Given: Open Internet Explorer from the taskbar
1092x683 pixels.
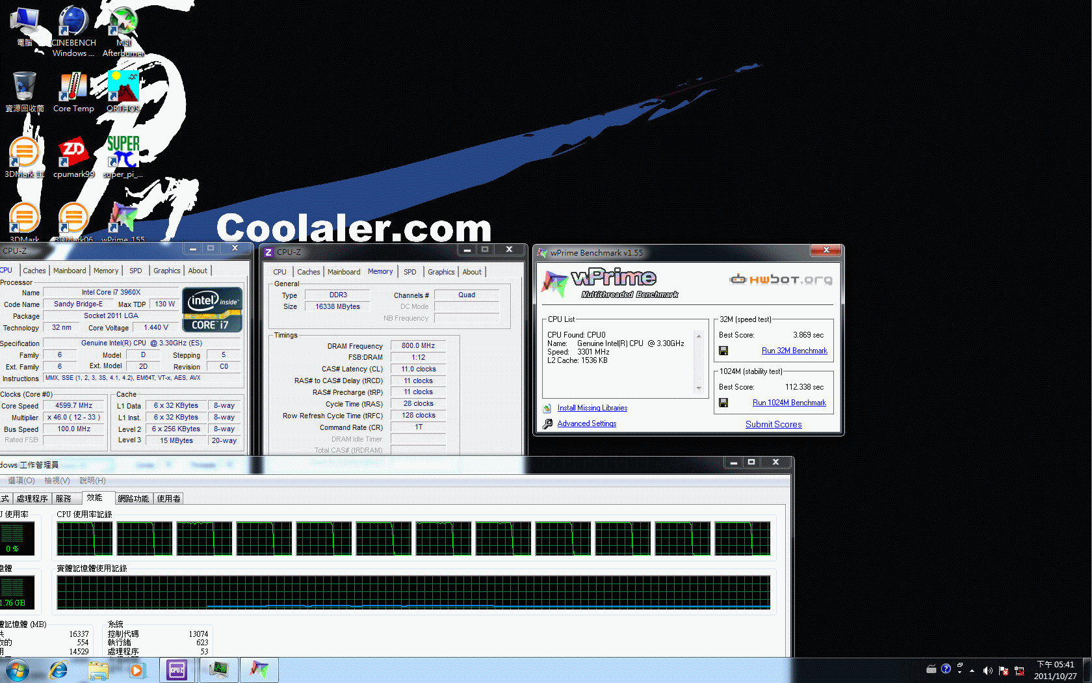Looking at the screenshot, I should tap(58, 670).
